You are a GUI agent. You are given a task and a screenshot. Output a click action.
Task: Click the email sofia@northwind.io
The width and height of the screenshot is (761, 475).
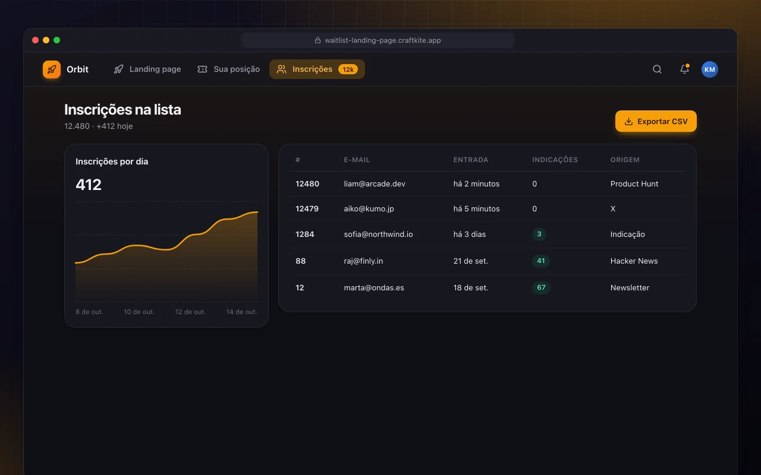[378, 234]
